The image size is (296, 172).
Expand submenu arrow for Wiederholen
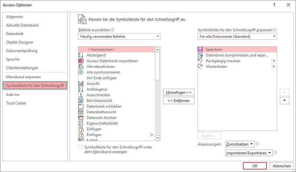274,67
